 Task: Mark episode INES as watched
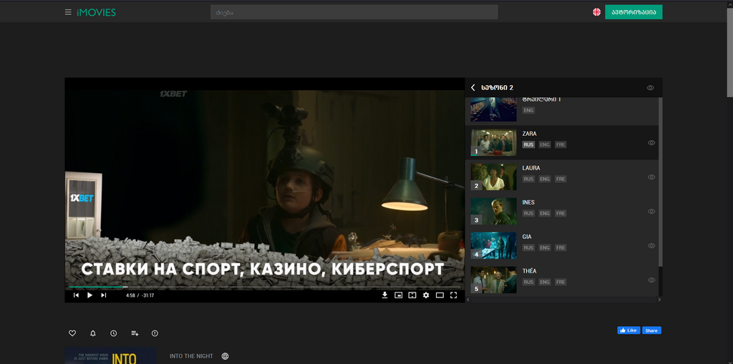pos(651,211)
